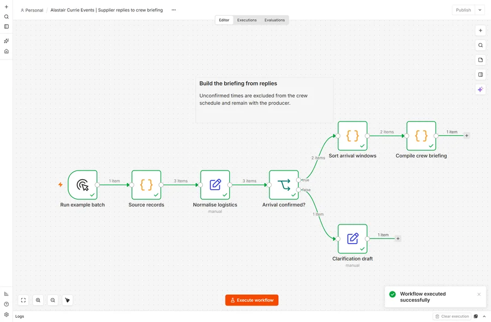Add node after Clarification draft
The image size is (491, 322).
[x=398, y=239]
